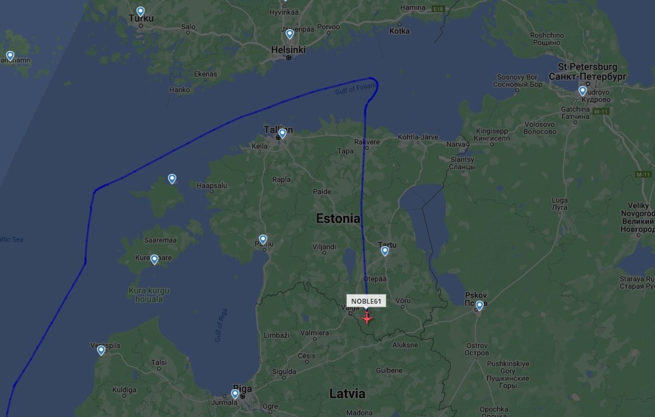655x417 pixels.
Task: Click the Latvia country label
Action: coord(347,393)
